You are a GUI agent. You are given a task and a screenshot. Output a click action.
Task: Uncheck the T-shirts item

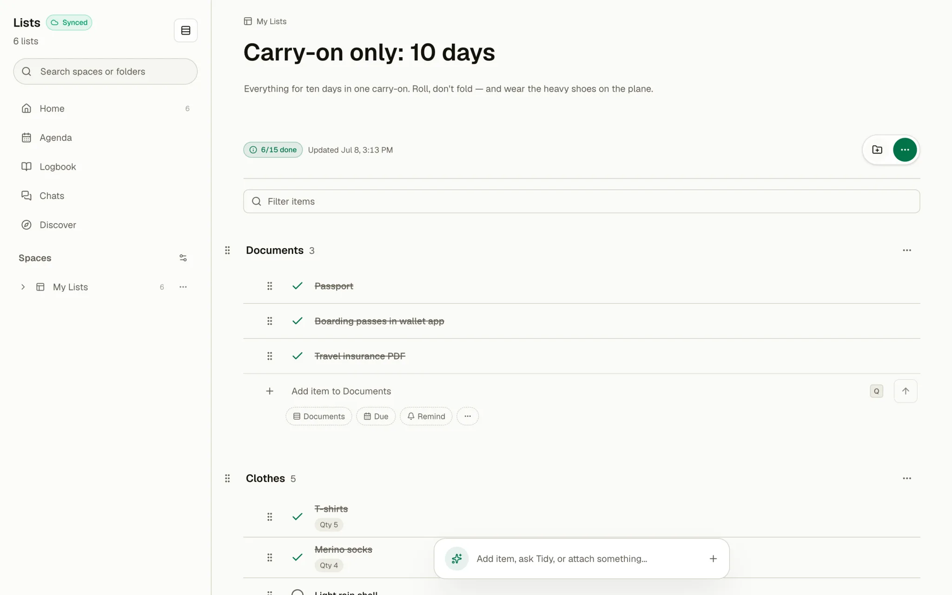point(297,516)
